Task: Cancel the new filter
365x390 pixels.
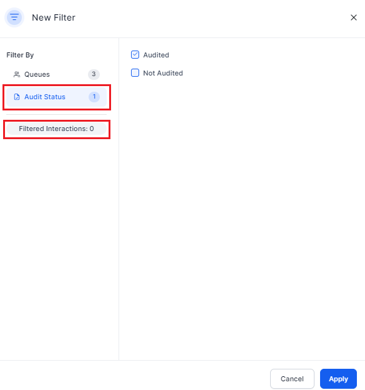Action: tap(292, 379)
